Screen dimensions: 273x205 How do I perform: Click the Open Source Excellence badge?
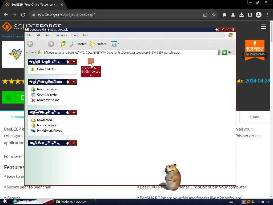pos(255,50)
